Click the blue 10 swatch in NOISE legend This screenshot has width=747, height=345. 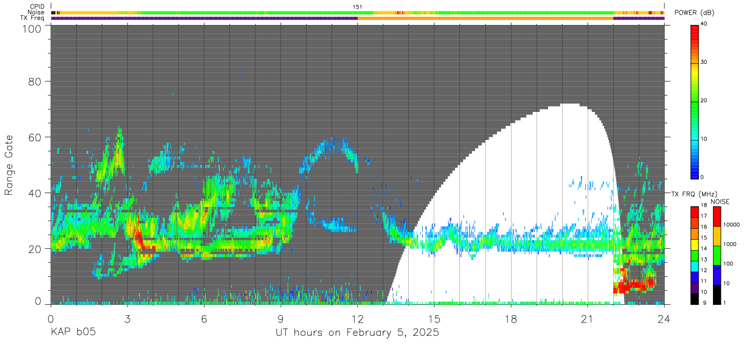[x=717, y=275]
